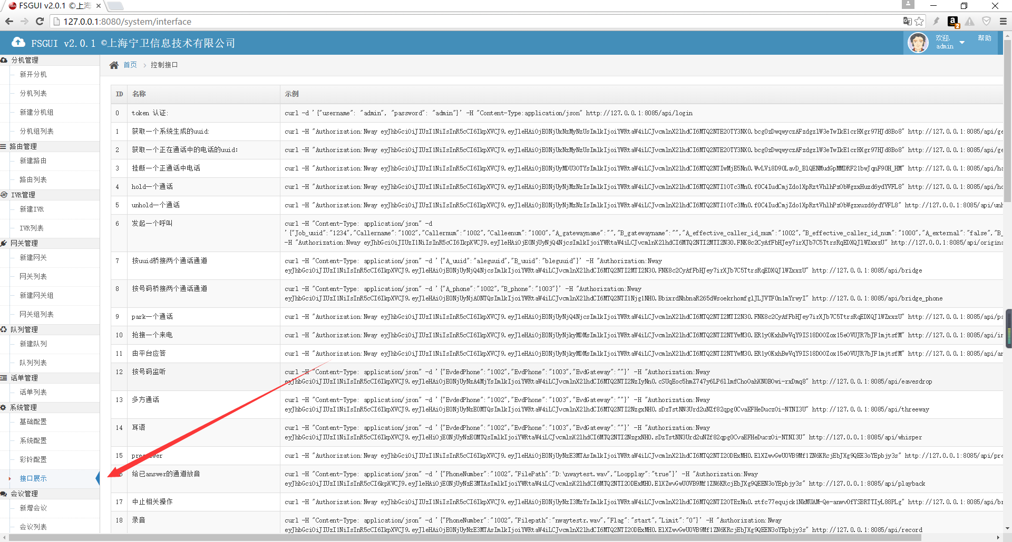Bookmark page with star icon
Screen dimensions: 1012x542
click(919, 22)
